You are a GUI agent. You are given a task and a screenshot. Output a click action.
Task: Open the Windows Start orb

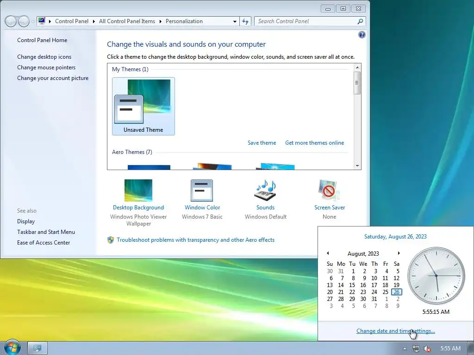coord(12,347)
